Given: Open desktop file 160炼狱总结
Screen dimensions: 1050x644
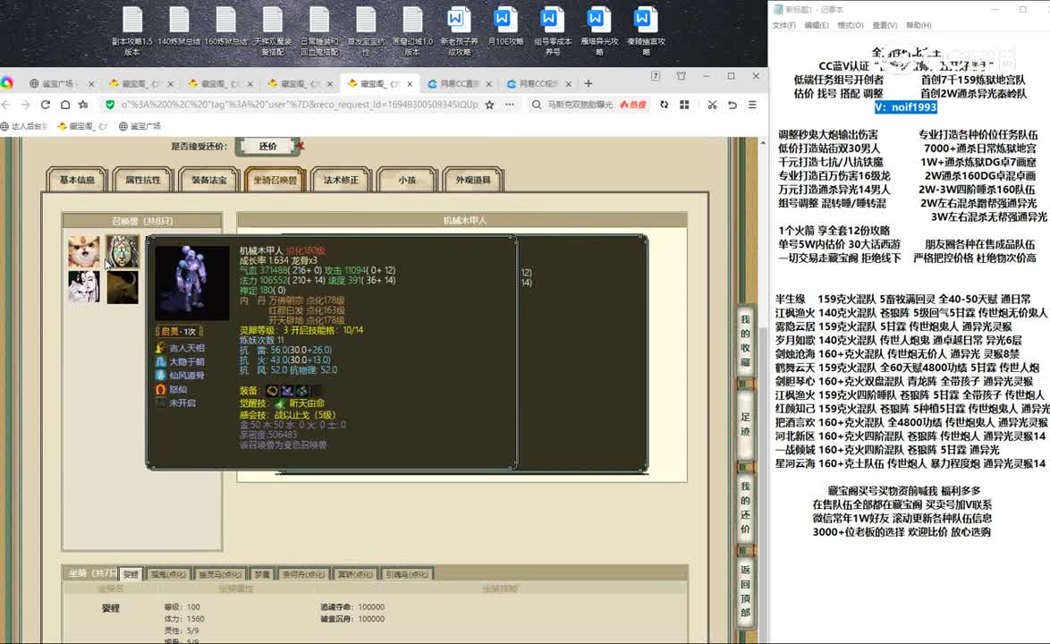Looking at the screenshot, I should tap(225, 27).
